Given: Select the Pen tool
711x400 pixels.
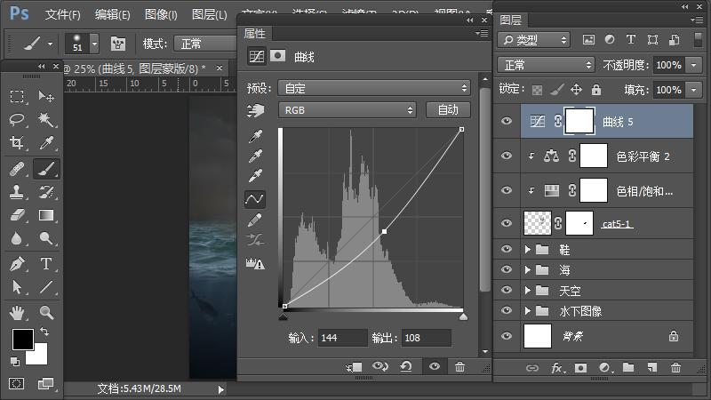Looking at the screenshot, I should [16, 264].
